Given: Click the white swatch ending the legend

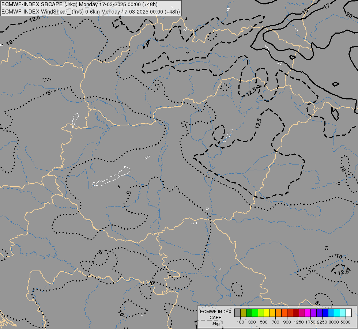Looking at the screenshot, I should [348, 313].
